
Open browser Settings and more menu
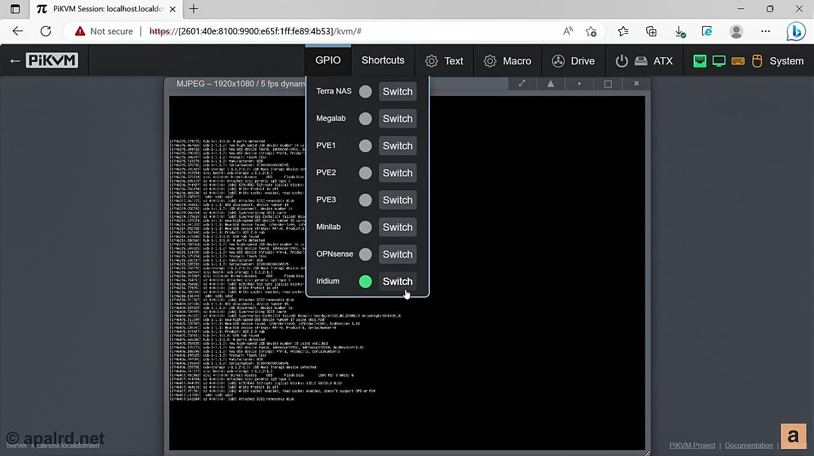click(766, 31)
